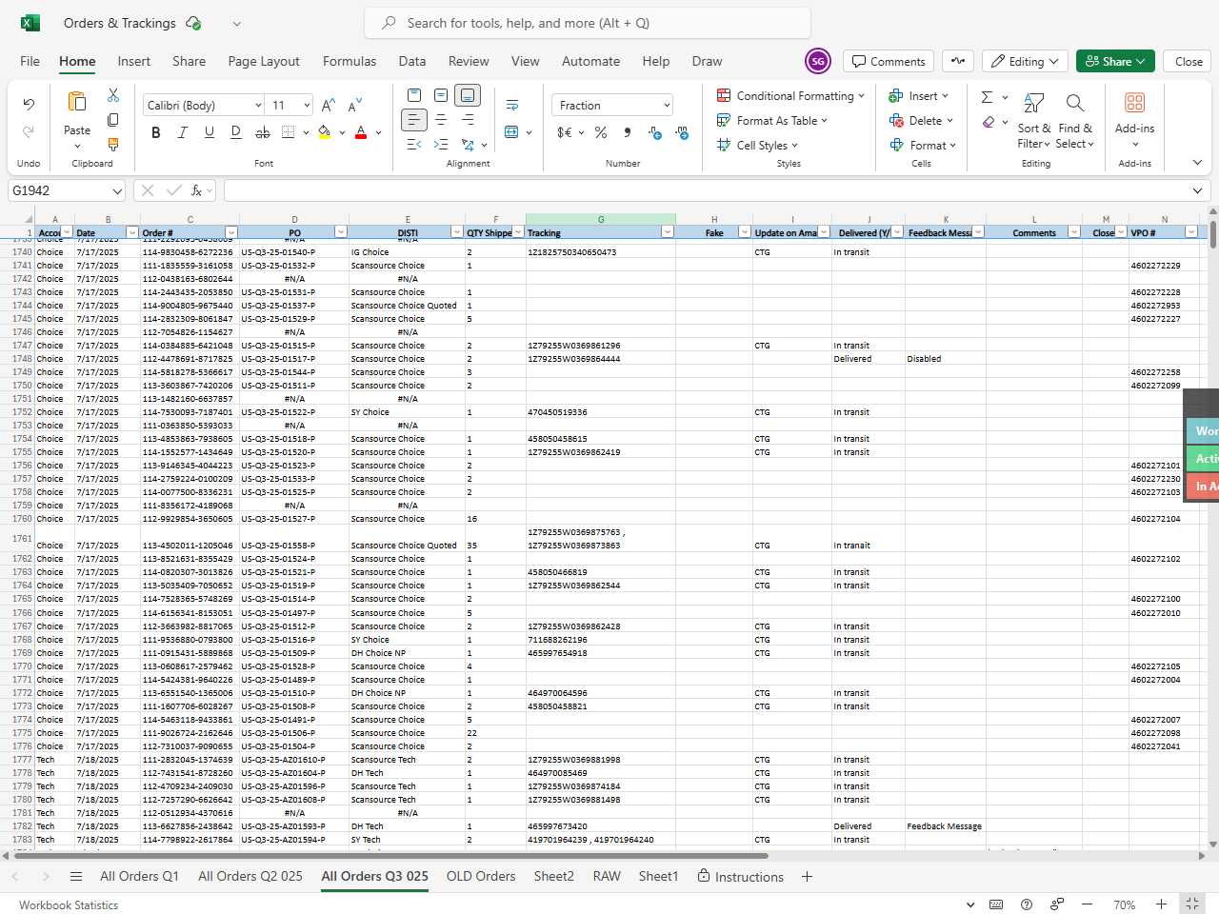Click Workbook Statistics in status bar
The height and width of the screenshot is (914, 1219).
(69, 905)
